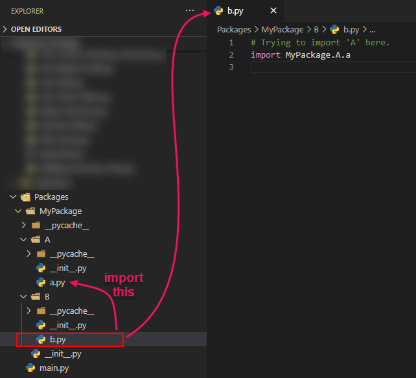Click the comment text on line 1

coord(320,43)
